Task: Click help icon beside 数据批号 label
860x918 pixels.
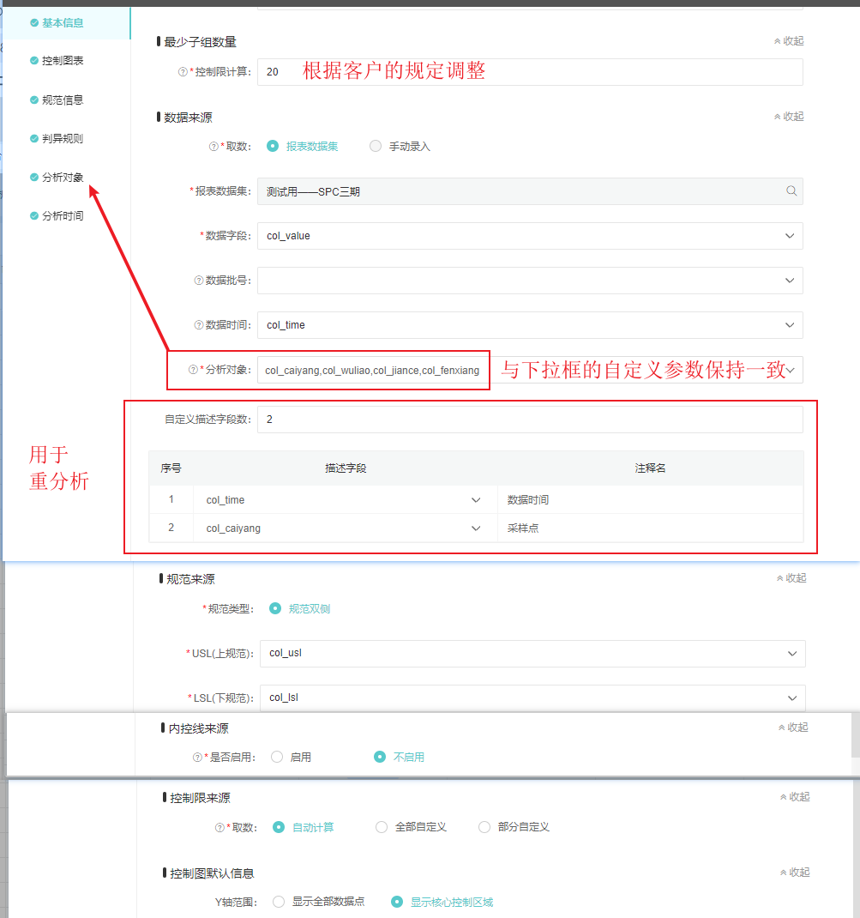Action: pos(198,281)
